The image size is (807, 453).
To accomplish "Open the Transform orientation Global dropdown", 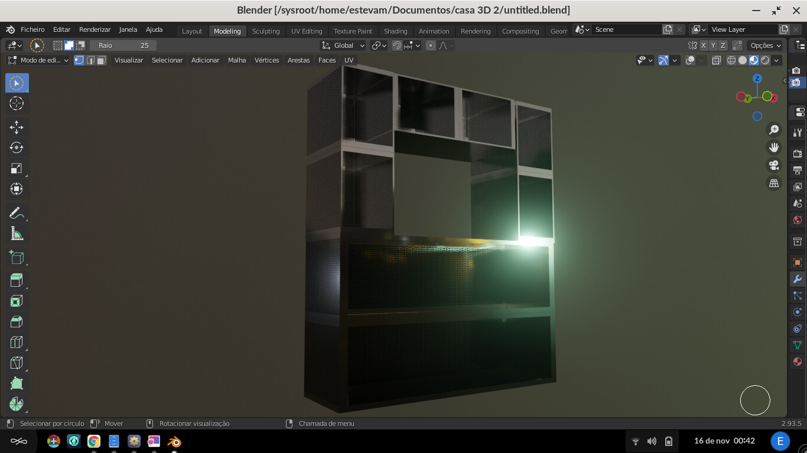I will 343,45.
